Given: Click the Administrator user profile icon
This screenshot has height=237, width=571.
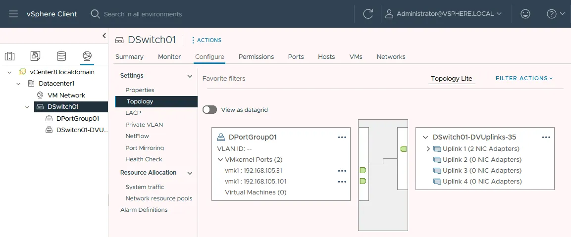Looking at the screenshot, I should point(389,14).
